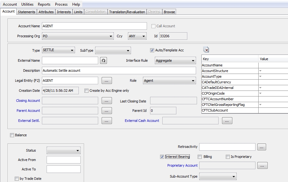Click the Active From input field
The width and height of the screenshot is (288, 182).
[63, 160]
